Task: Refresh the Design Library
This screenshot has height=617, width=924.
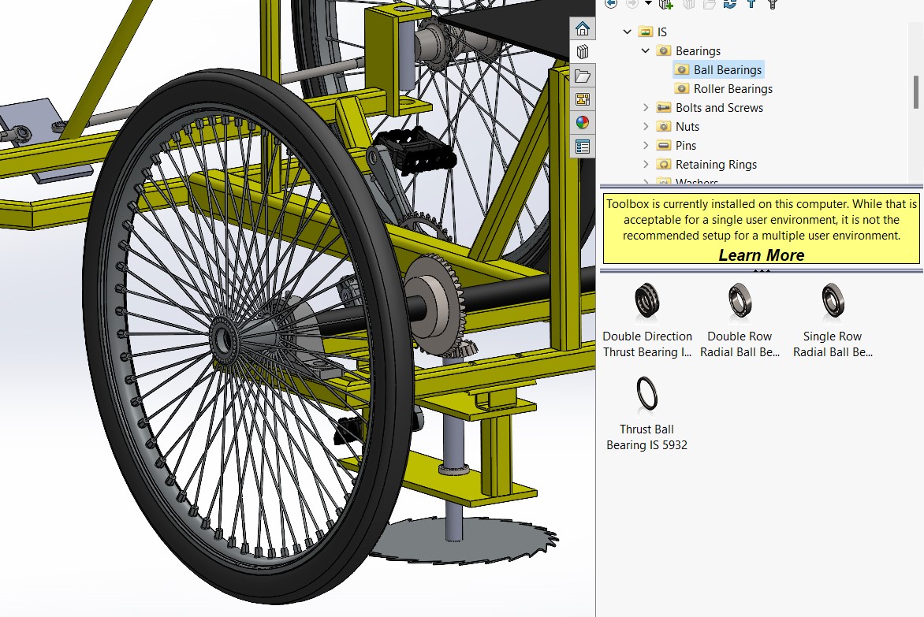Action: [730, 3]
